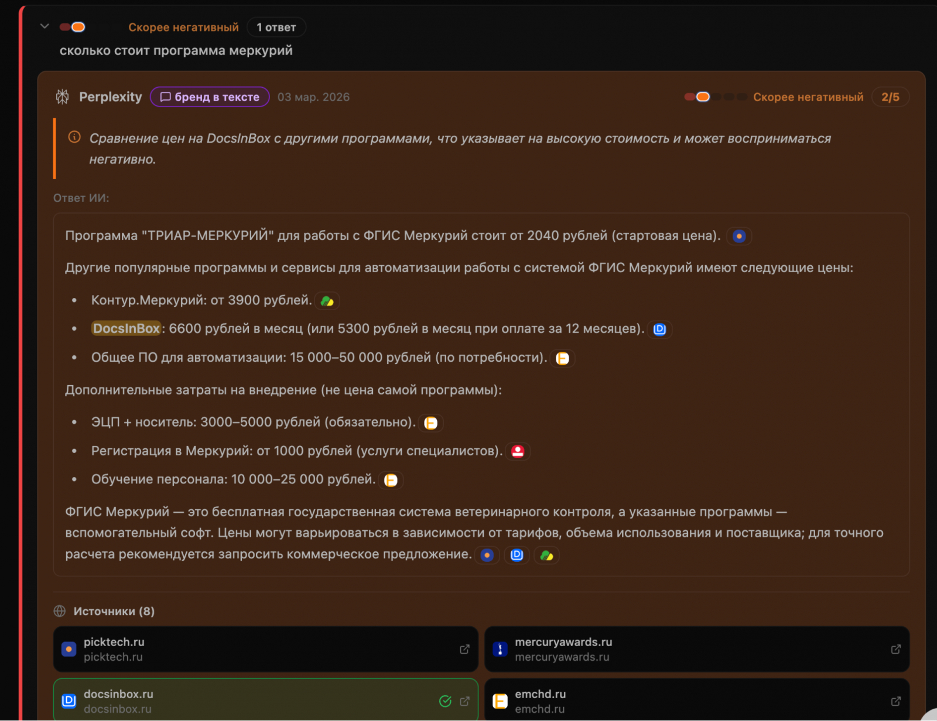Open docsinbox.ru via its external link icon

tap(464, 701)
